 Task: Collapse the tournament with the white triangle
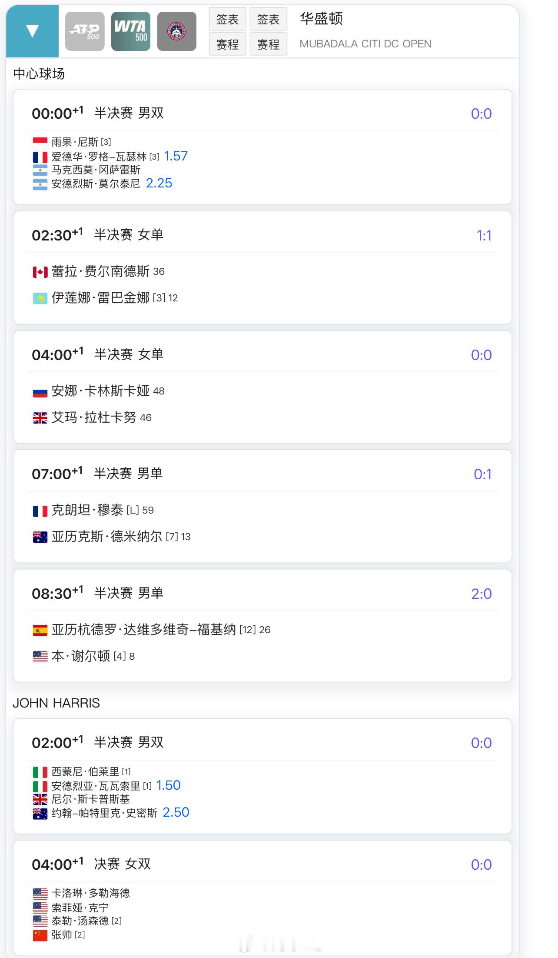pos(33,31)
